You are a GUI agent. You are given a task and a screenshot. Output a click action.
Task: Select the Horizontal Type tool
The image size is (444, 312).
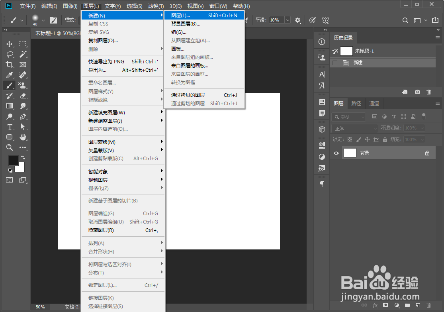click(x=9, y=127)
